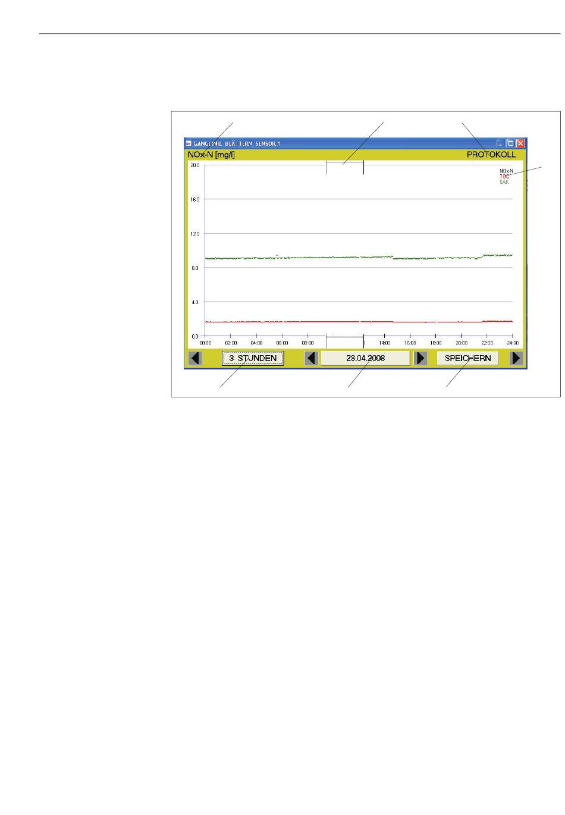Close the Ganglinie Blättern Sensor window
This screenshot has width=565, height=815.
pyautogui.click(x=520, y=143)
